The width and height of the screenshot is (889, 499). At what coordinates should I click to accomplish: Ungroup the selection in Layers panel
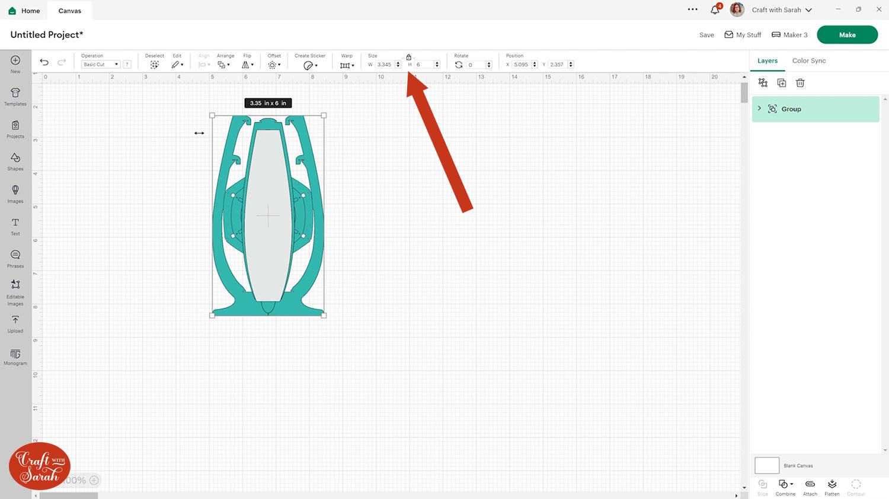pos(763,83)
